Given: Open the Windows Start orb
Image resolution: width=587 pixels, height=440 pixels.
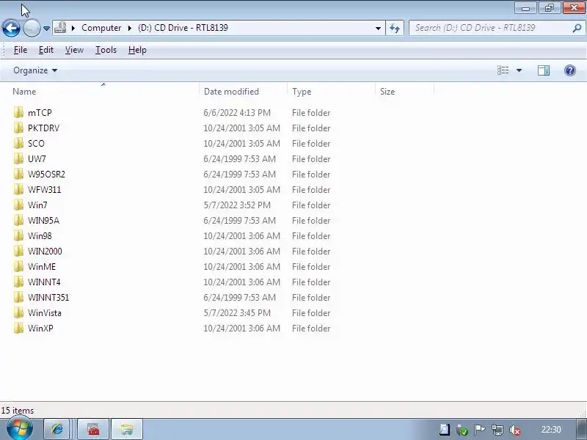Looking at the screenshot, I should click(x=19, y=429).
